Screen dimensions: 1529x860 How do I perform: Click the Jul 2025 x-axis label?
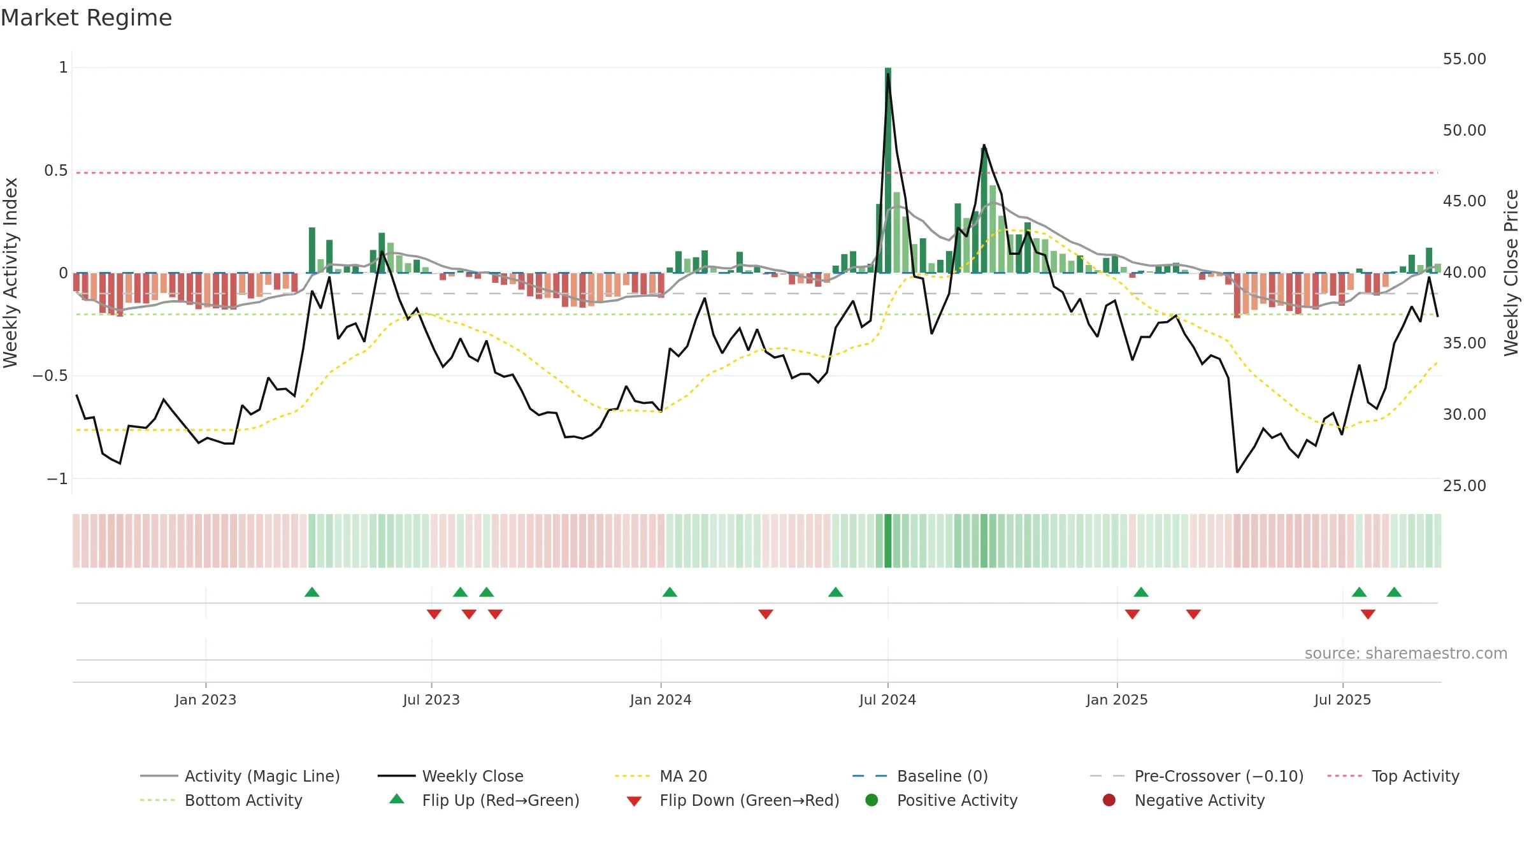[1342, 699]
